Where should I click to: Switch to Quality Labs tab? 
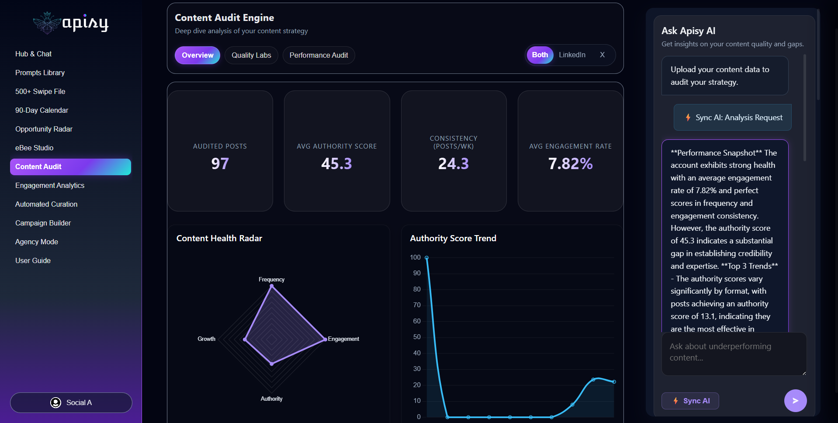tap(251, 55)
